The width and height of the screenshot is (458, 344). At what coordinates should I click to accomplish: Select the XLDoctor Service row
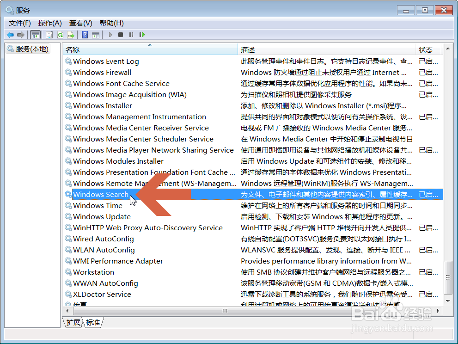253,295
